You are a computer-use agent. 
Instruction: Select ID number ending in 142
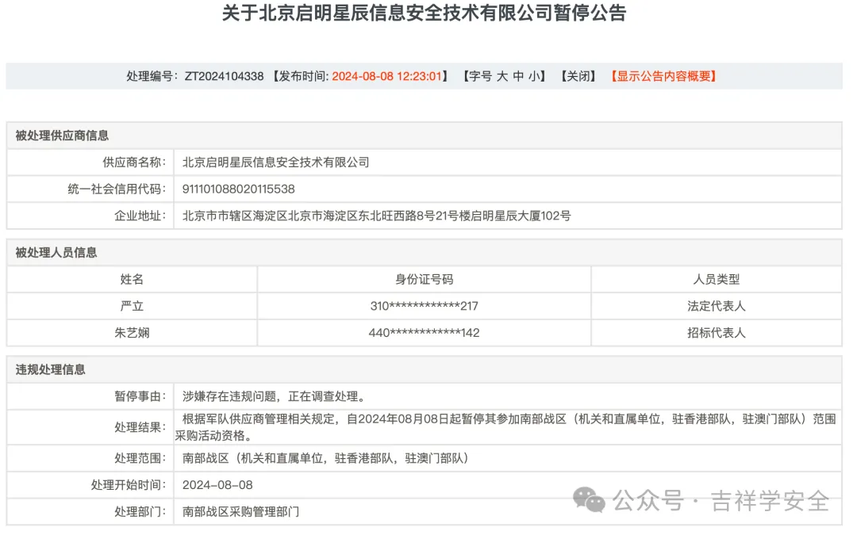point(424,332)
